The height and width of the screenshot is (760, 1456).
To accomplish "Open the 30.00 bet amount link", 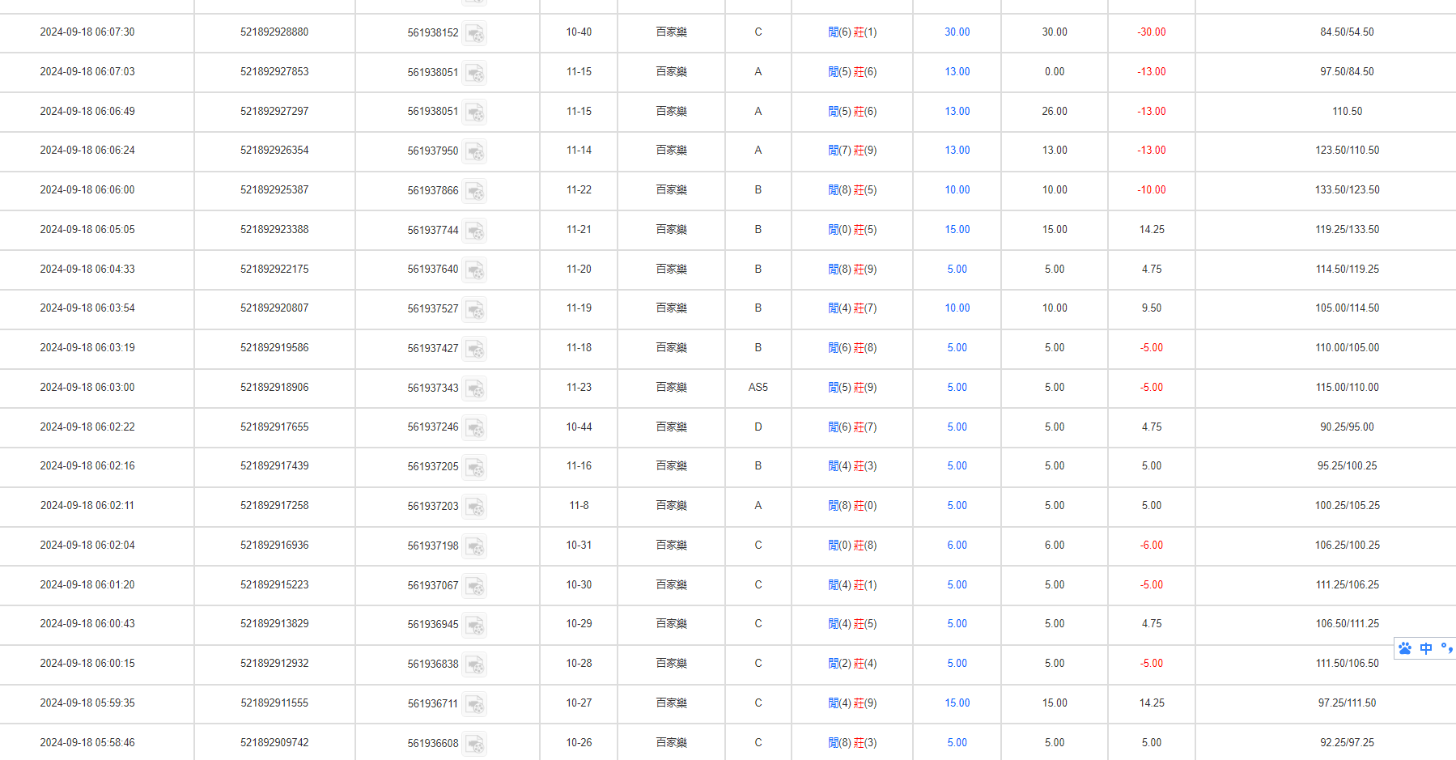I will [x=957, y=32].
